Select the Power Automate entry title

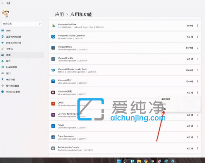point(66,136)
